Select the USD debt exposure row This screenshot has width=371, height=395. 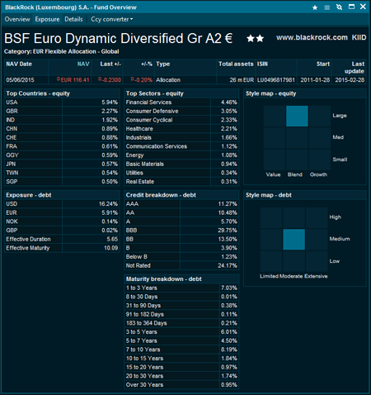(x=62, y=204)
